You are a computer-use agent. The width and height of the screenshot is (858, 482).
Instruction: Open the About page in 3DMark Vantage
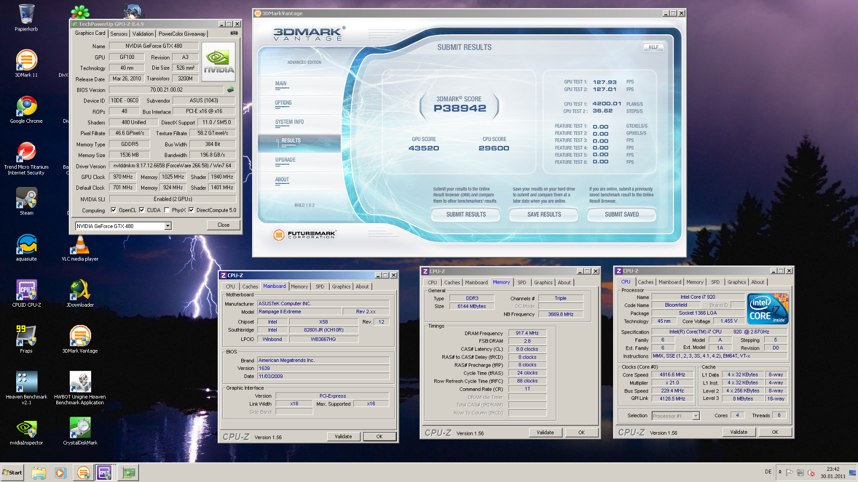pos(282,180)
